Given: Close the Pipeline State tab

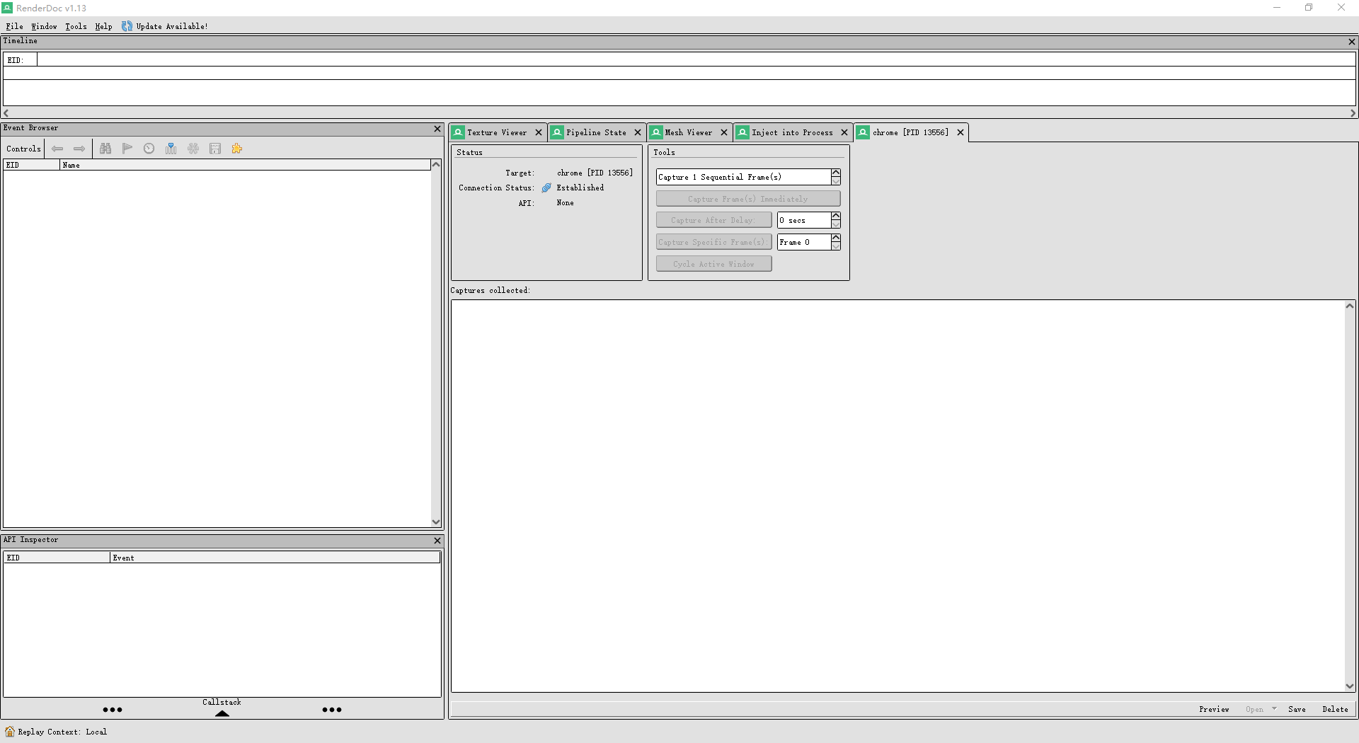Looking at the screenshot, I should [638, 132].
